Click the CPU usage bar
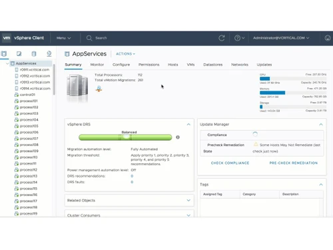This screenshot has width=333, height=250. [293, 79]
